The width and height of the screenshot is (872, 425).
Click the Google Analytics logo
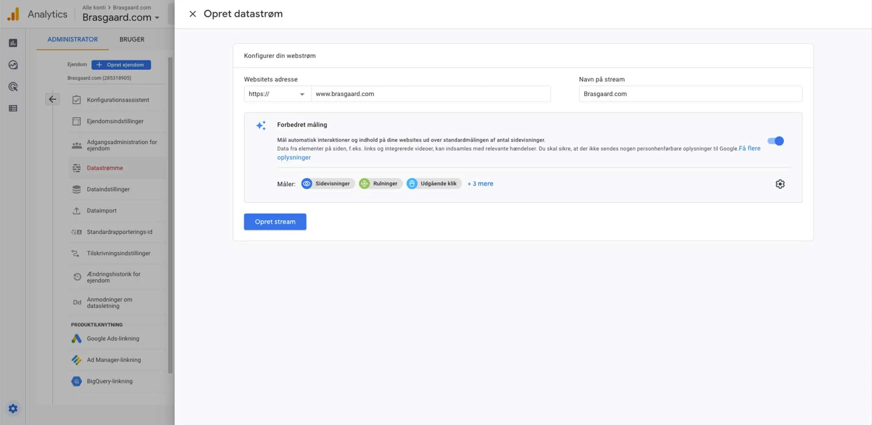pos(14,14)
